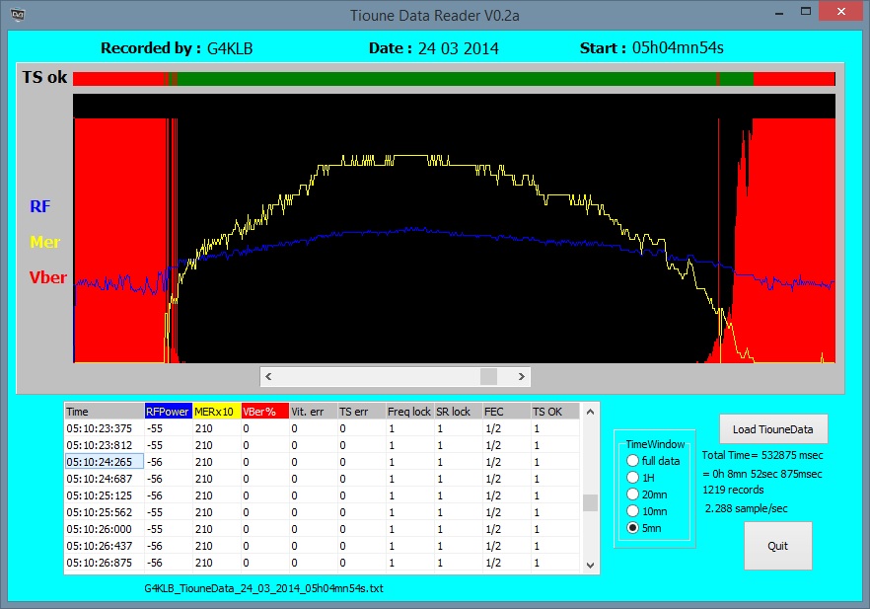Click the loaded file name below table
Image resolution: width=870 pixels, height=609 pixels.
(263, 588)
